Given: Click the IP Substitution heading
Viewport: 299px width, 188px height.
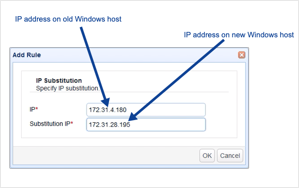Looking at the screenshot, I should click(59, 81).
